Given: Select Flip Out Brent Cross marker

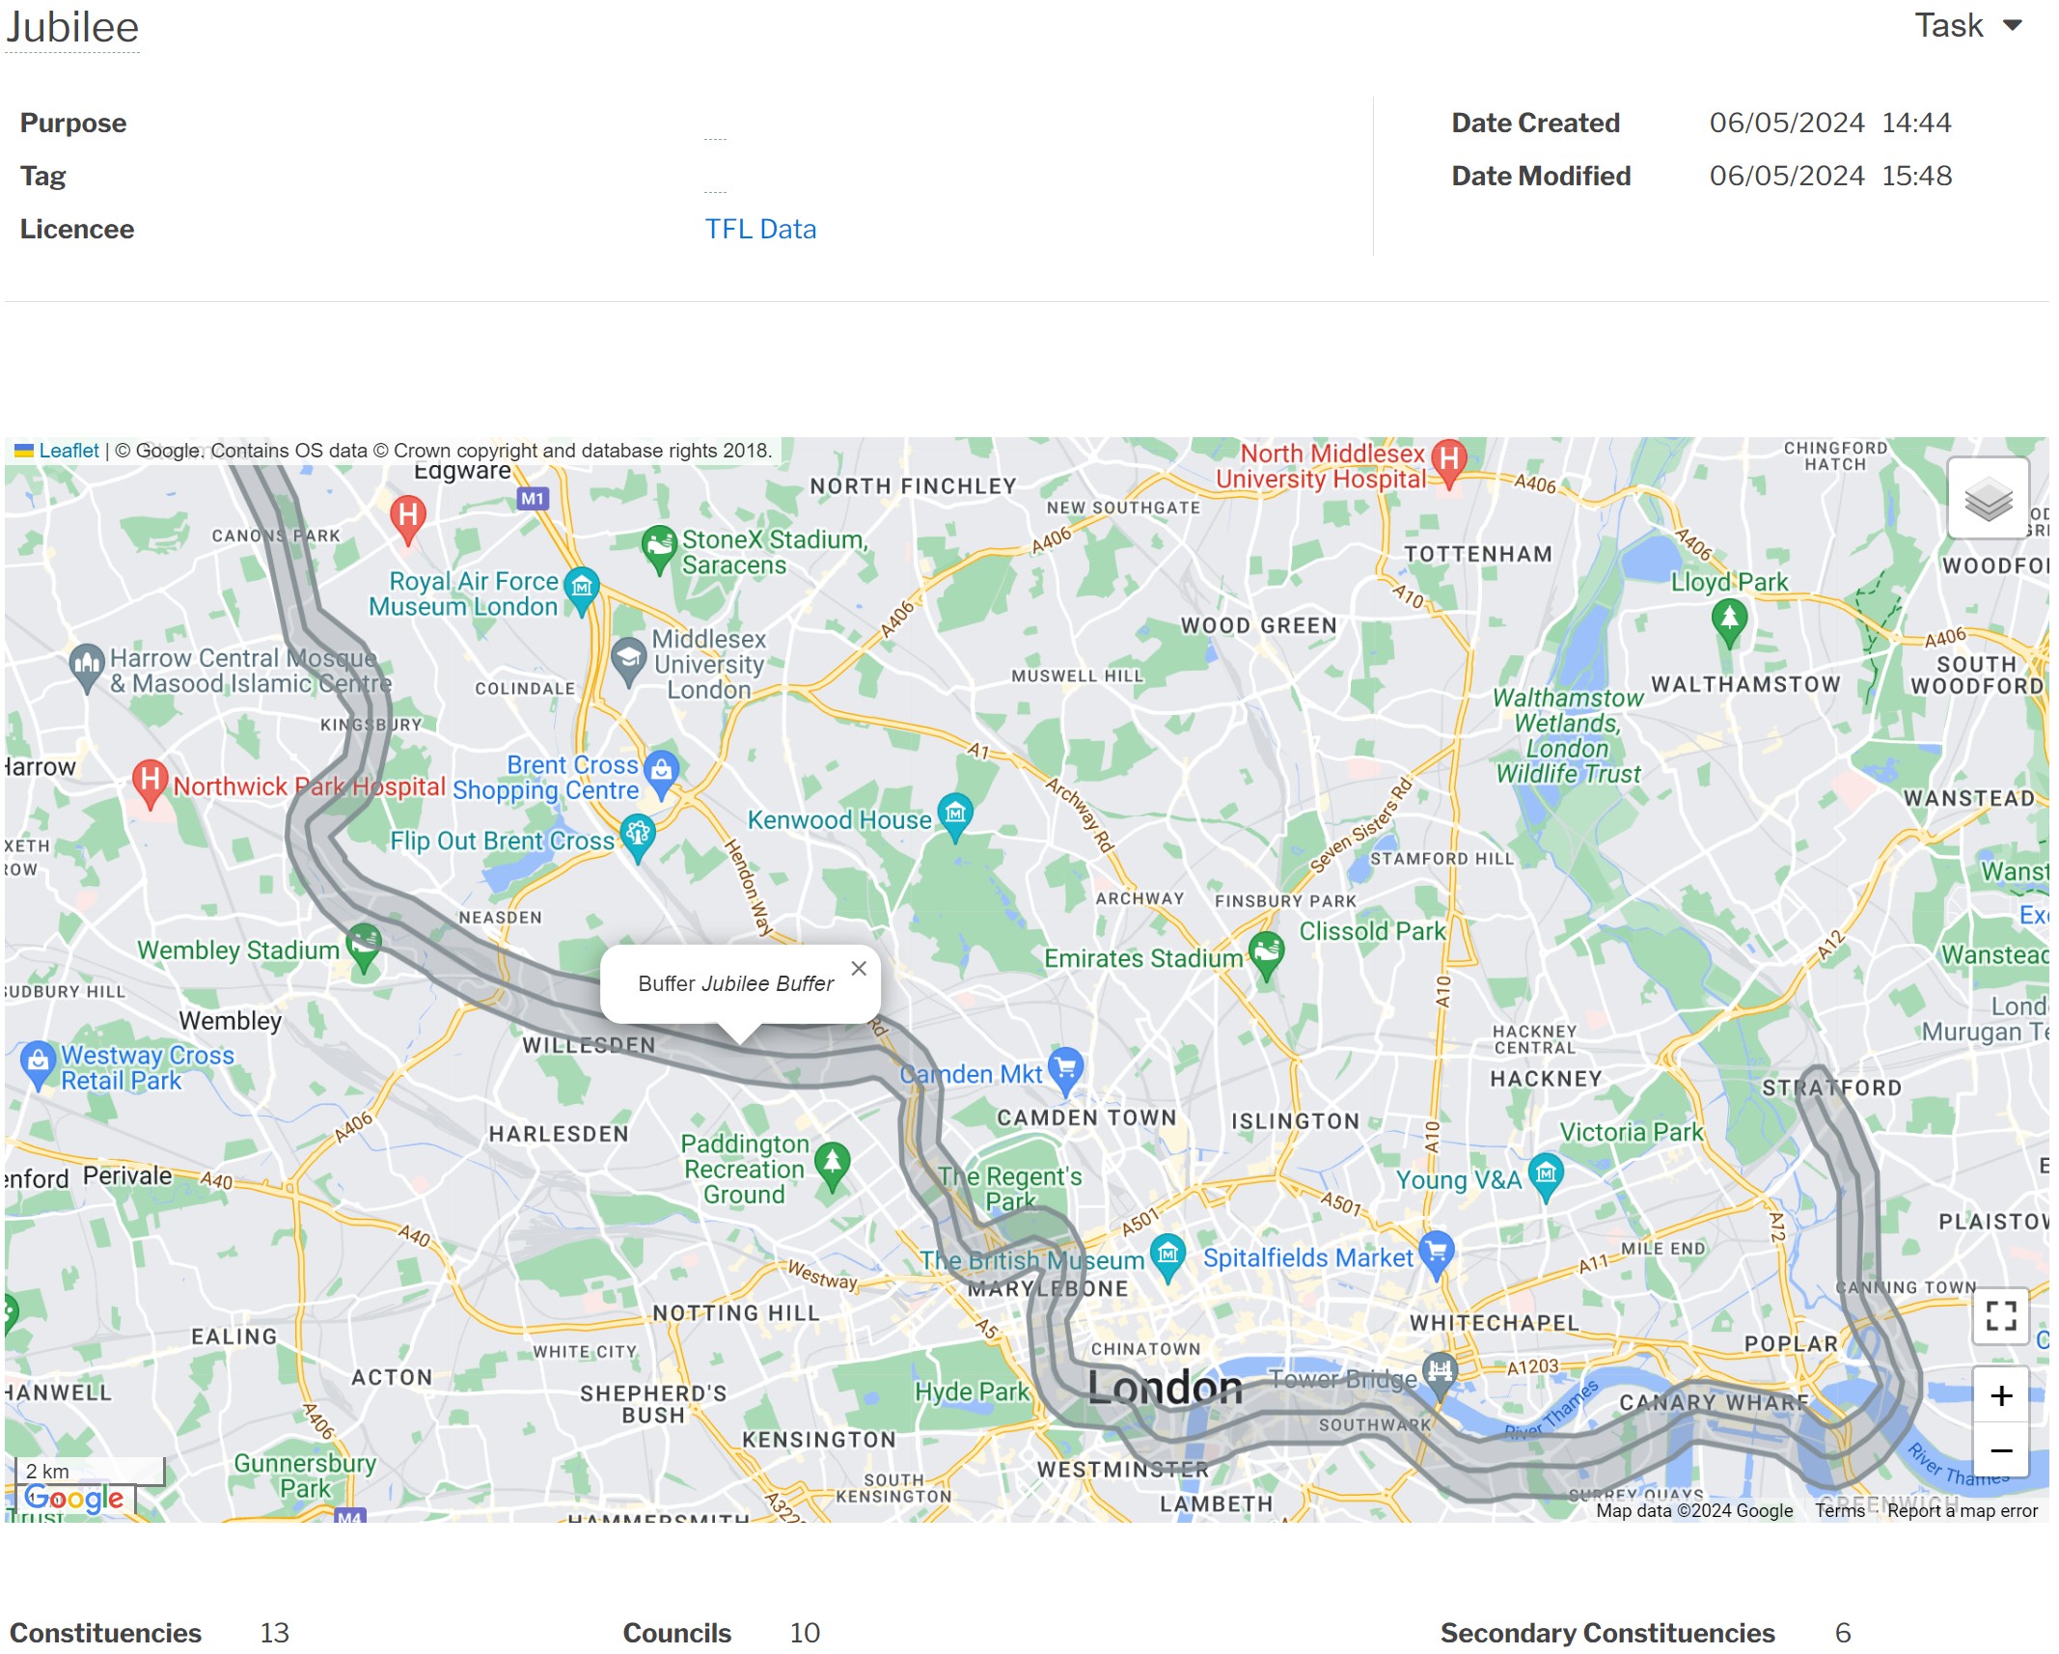Looking at the screenshot, I should pyautogui.click(x=637, y=838).
